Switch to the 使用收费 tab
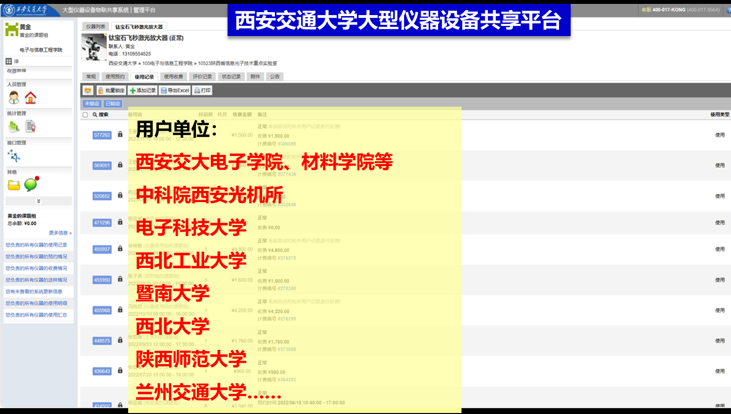Image resolution: width=731 pixels, height=414 pixels. coord(173,76)
